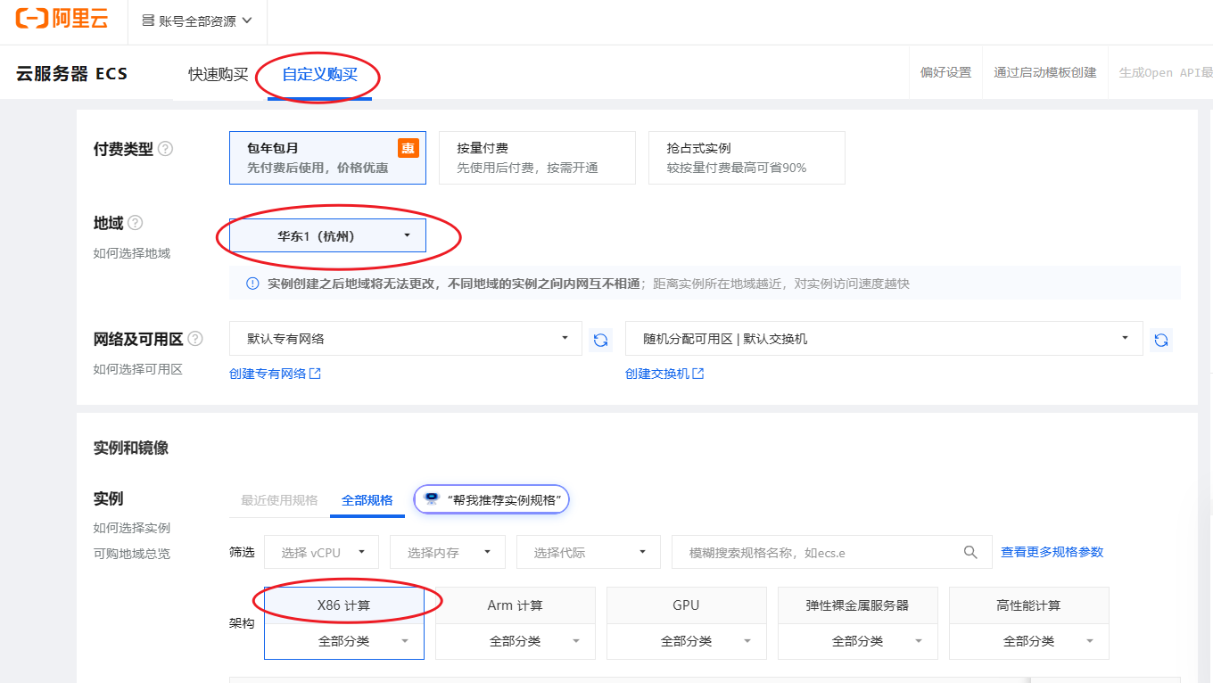
Task: Open 可购地域总览 link
Action: [x=131, y=554]
